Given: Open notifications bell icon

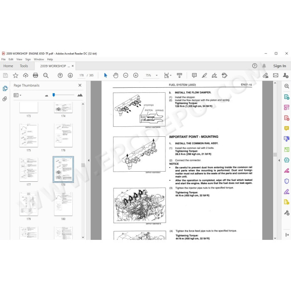Looking at the screenshot, I should pos(264,66).
